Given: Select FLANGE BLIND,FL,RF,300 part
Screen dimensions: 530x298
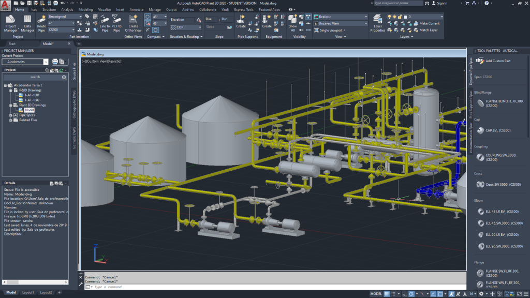Looking at the screenshot, I should pyautogui.click(x=500, y=103).
